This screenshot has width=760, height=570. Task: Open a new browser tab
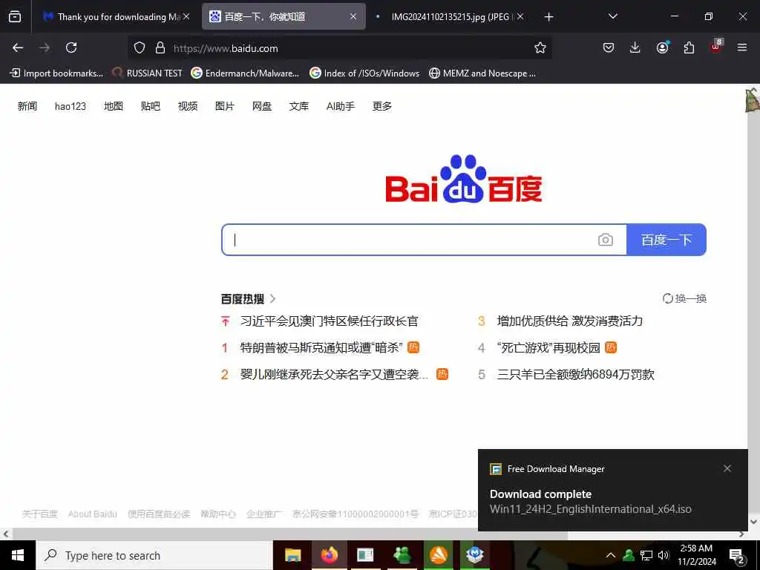click(x=548, y=17)
